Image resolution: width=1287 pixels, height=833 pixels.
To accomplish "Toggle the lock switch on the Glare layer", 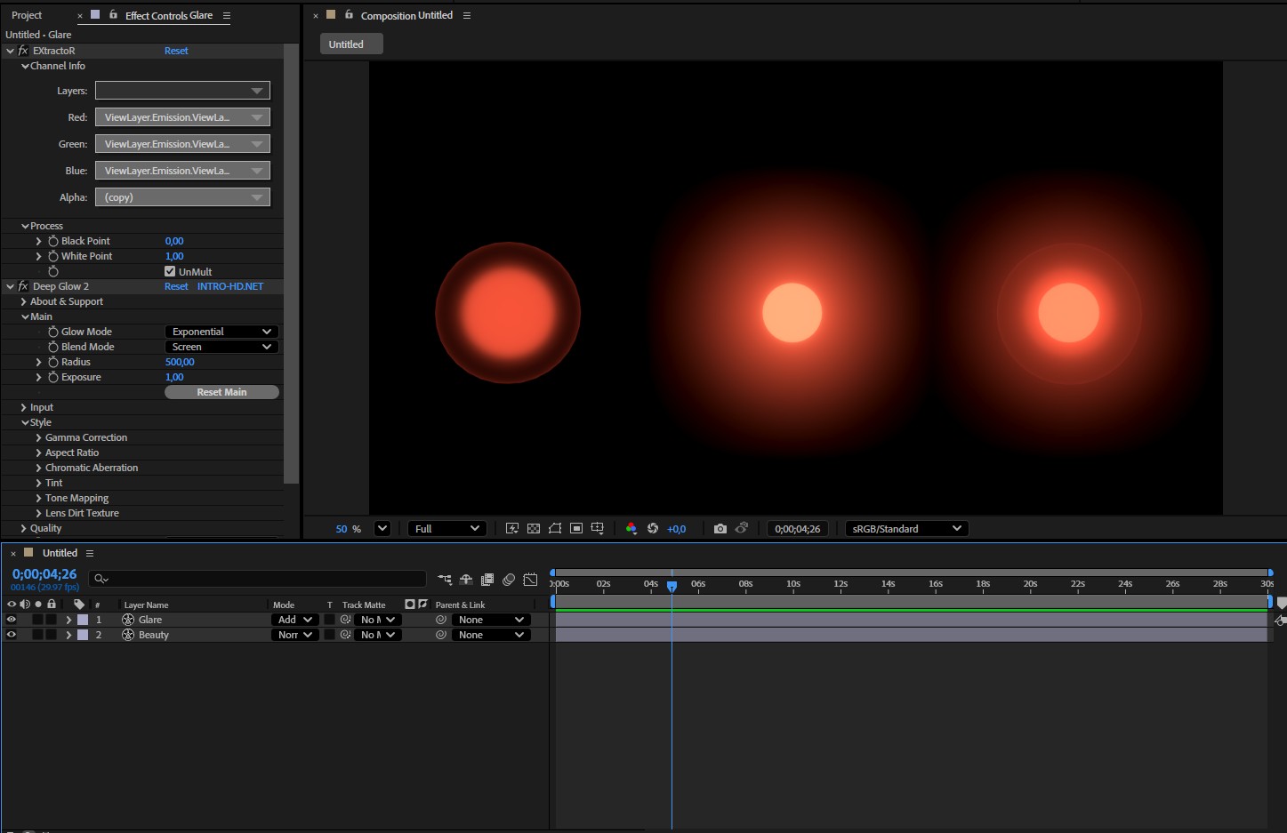I will [52, 620].
